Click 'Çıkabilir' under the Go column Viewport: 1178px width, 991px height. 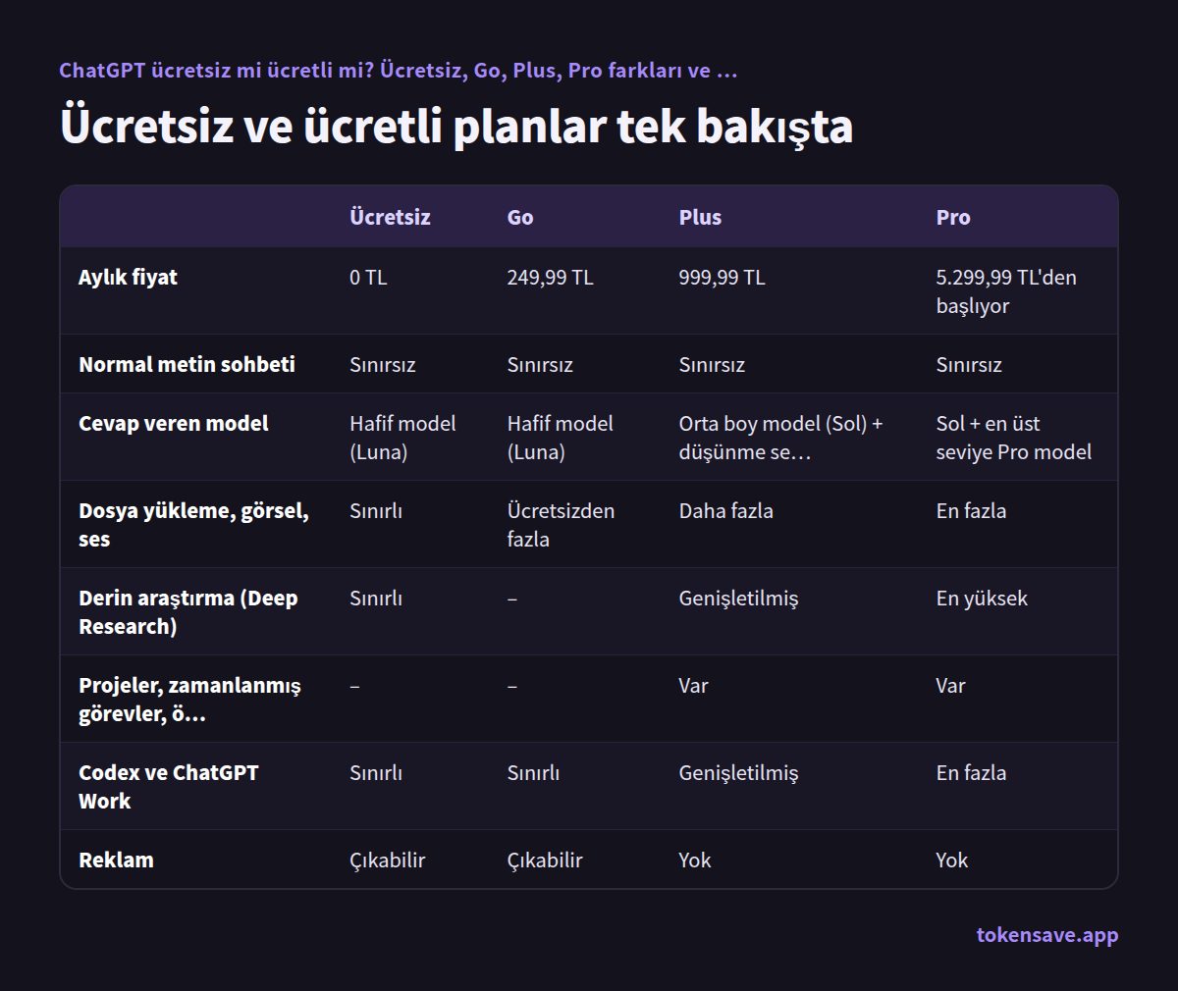pyautogui.click(x=545, y=861)
